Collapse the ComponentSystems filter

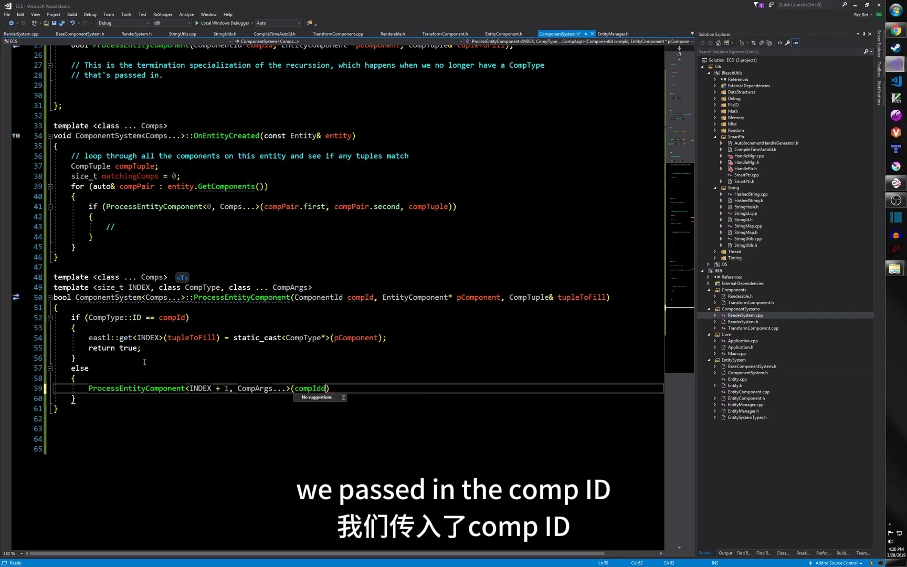pyautogui.click(x=709, y=309)
